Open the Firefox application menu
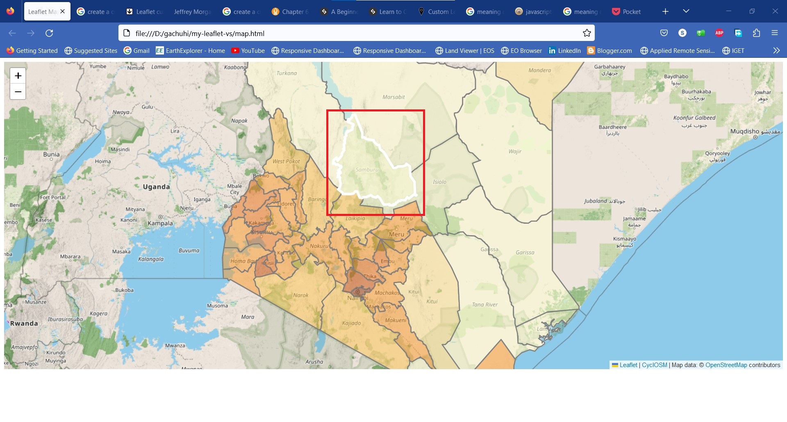The width and height of the screenshot is (787, 422). [x=774, y=33]
